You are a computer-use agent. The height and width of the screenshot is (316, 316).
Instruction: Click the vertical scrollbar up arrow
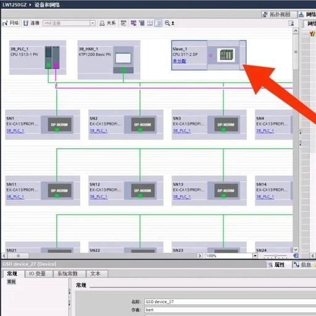(296, 31)
